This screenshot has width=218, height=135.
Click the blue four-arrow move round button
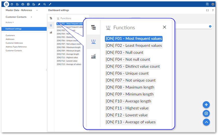coord(206,105)
